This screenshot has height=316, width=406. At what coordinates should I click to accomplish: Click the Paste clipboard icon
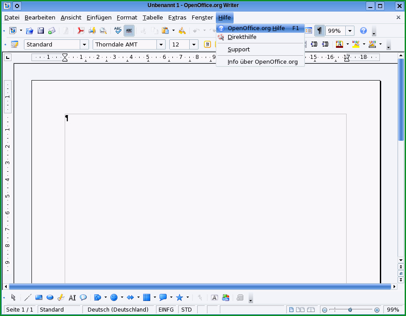coord(165,31)
